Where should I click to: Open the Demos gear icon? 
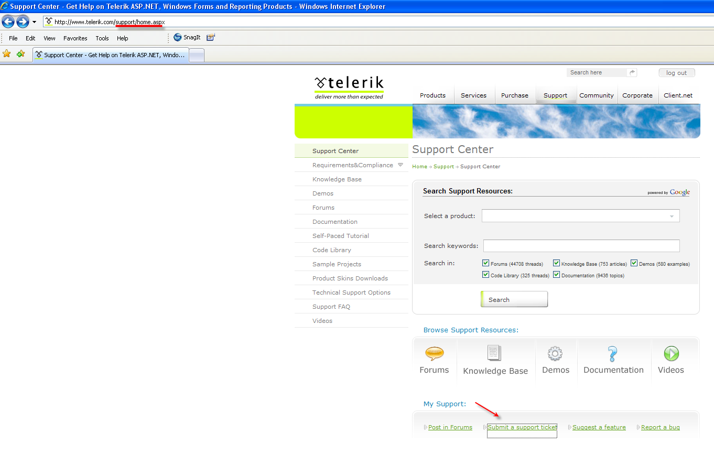point(555,353)
